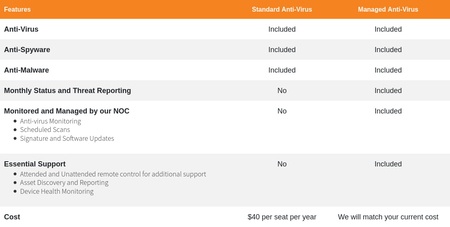Click the Anti-Malware feature row label
Image resolution: width=450 pixels, height=227 pixels.
[27, 70]
